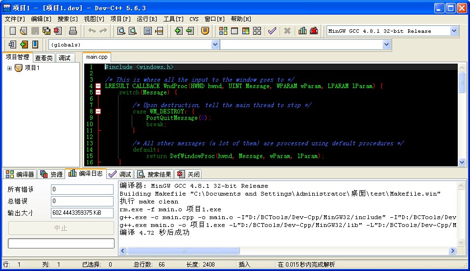Image resolution: width=470 pixels, height=271 pixels.
Task: Open the 运行[R] menu
Action: pyautogui.click(x=147, y=19)
